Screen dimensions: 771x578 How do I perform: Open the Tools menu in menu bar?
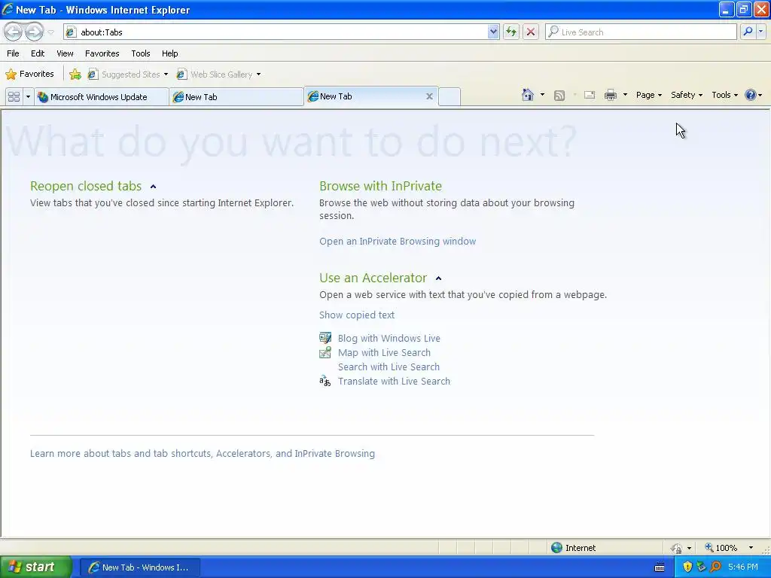141,53
